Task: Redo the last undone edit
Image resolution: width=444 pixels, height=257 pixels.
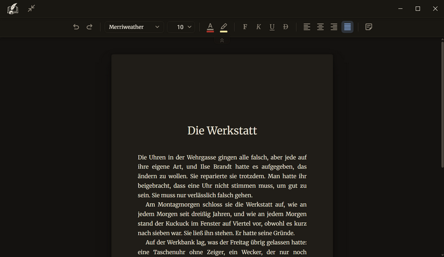Action: click(89, 27)
